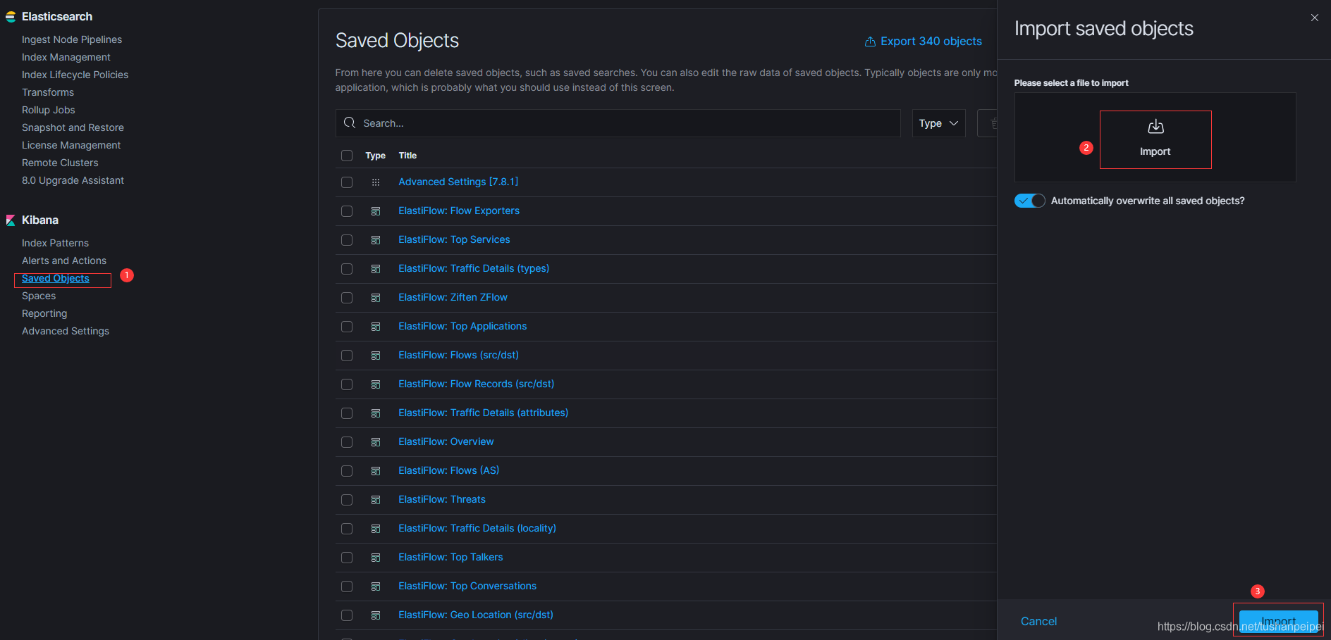Click Export 340 objects link

coord(924,42)
